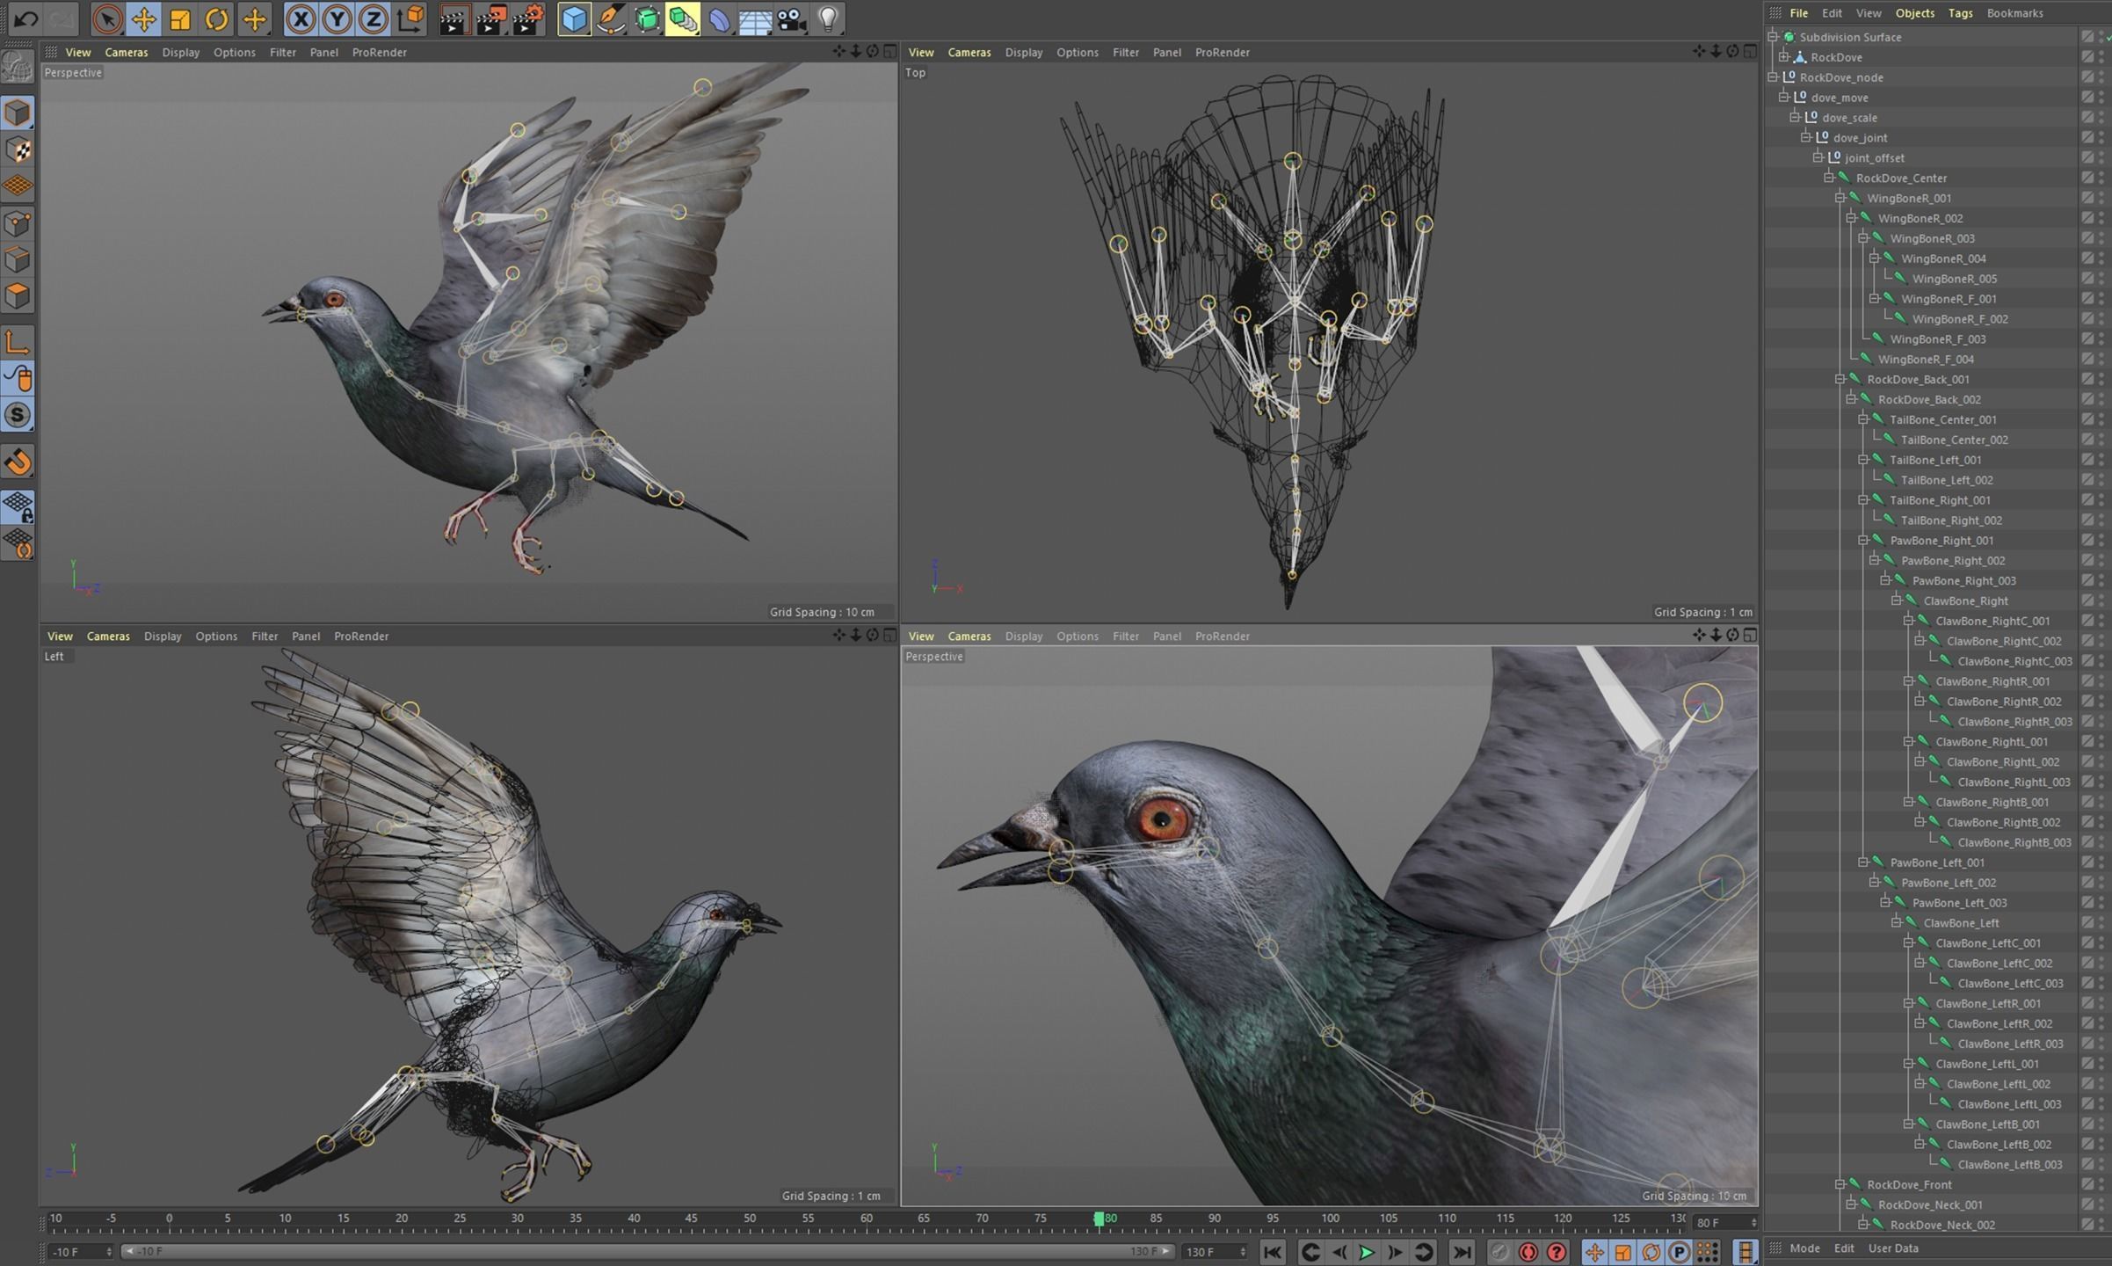Open the Tags menu in Object Manager

1960,13
